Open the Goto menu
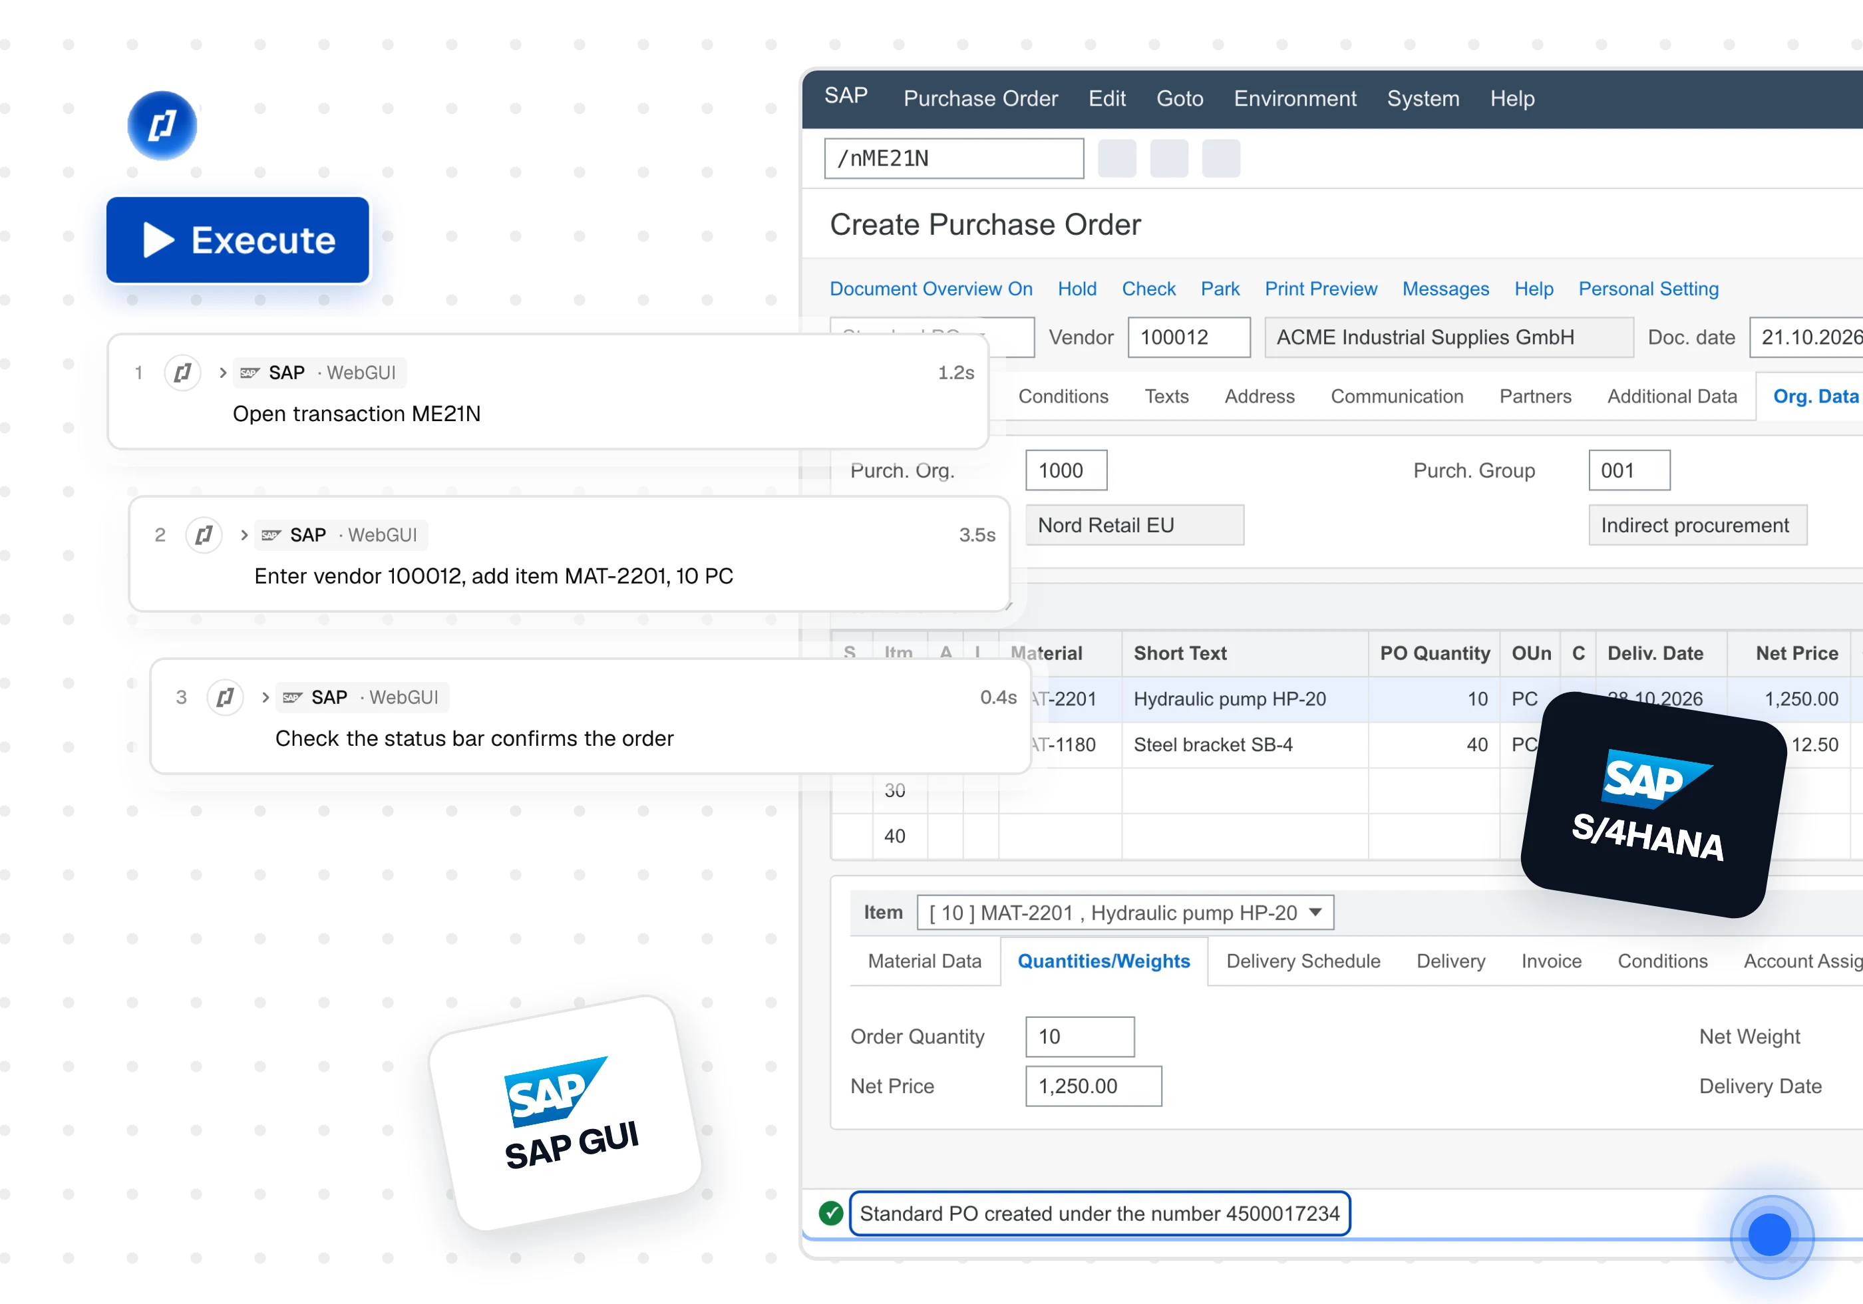 point(1179,98)
